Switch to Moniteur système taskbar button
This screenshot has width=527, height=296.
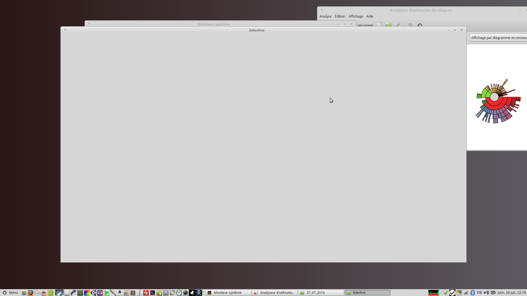coord(228,293)
